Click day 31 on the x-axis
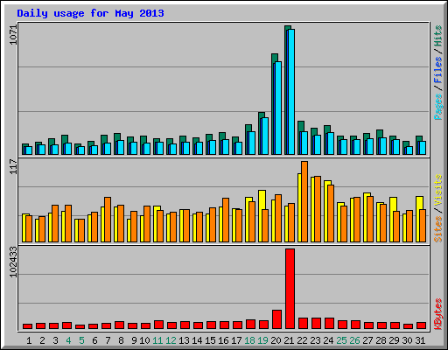This screenshot has height=350, width=448. tap(420, 340)
